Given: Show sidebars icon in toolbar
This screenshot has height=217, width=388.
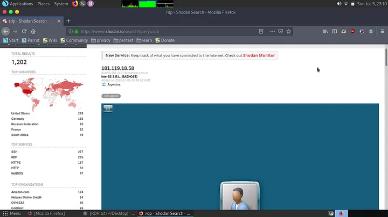Looking at the screenshot, I should point(335,31).
